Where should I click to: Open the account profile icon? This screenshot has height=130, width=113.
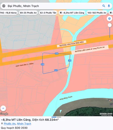tap(4, 6)
